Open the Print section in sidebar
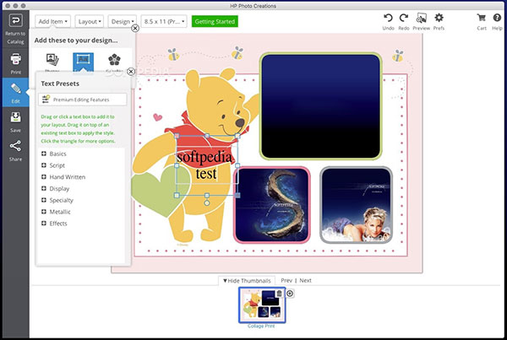The image size is (507, 340). tap(15, 63)
